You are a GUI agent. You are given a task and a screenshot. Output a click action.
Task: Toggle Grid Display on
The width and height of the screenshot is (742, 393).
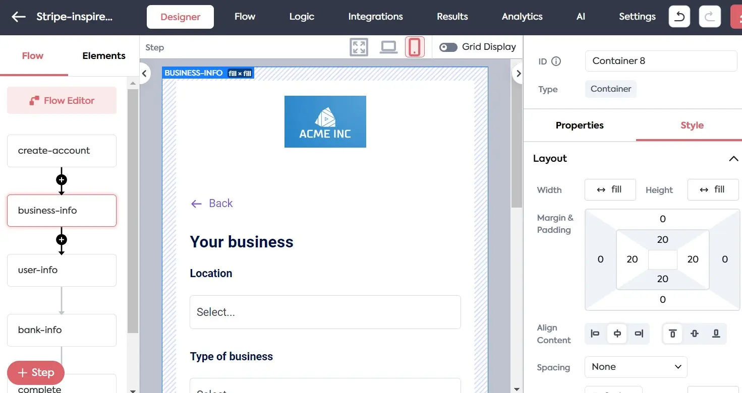[x=448, y=47]
